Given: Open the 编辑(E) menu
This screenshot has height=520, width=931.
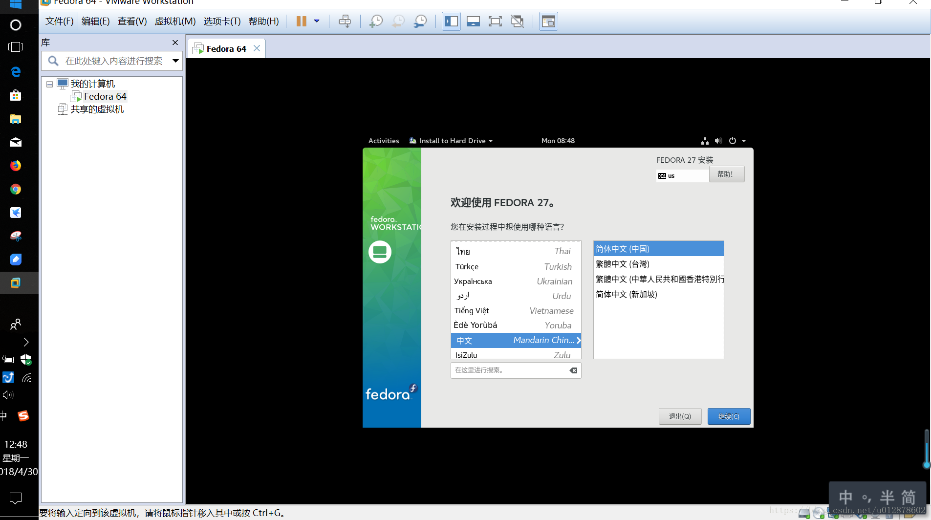Looking at the screenshot, I should [x=95, y=21].
